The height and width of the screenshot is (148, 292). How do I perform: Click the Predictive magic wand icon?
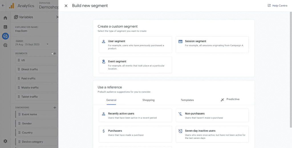pos(222,100)
